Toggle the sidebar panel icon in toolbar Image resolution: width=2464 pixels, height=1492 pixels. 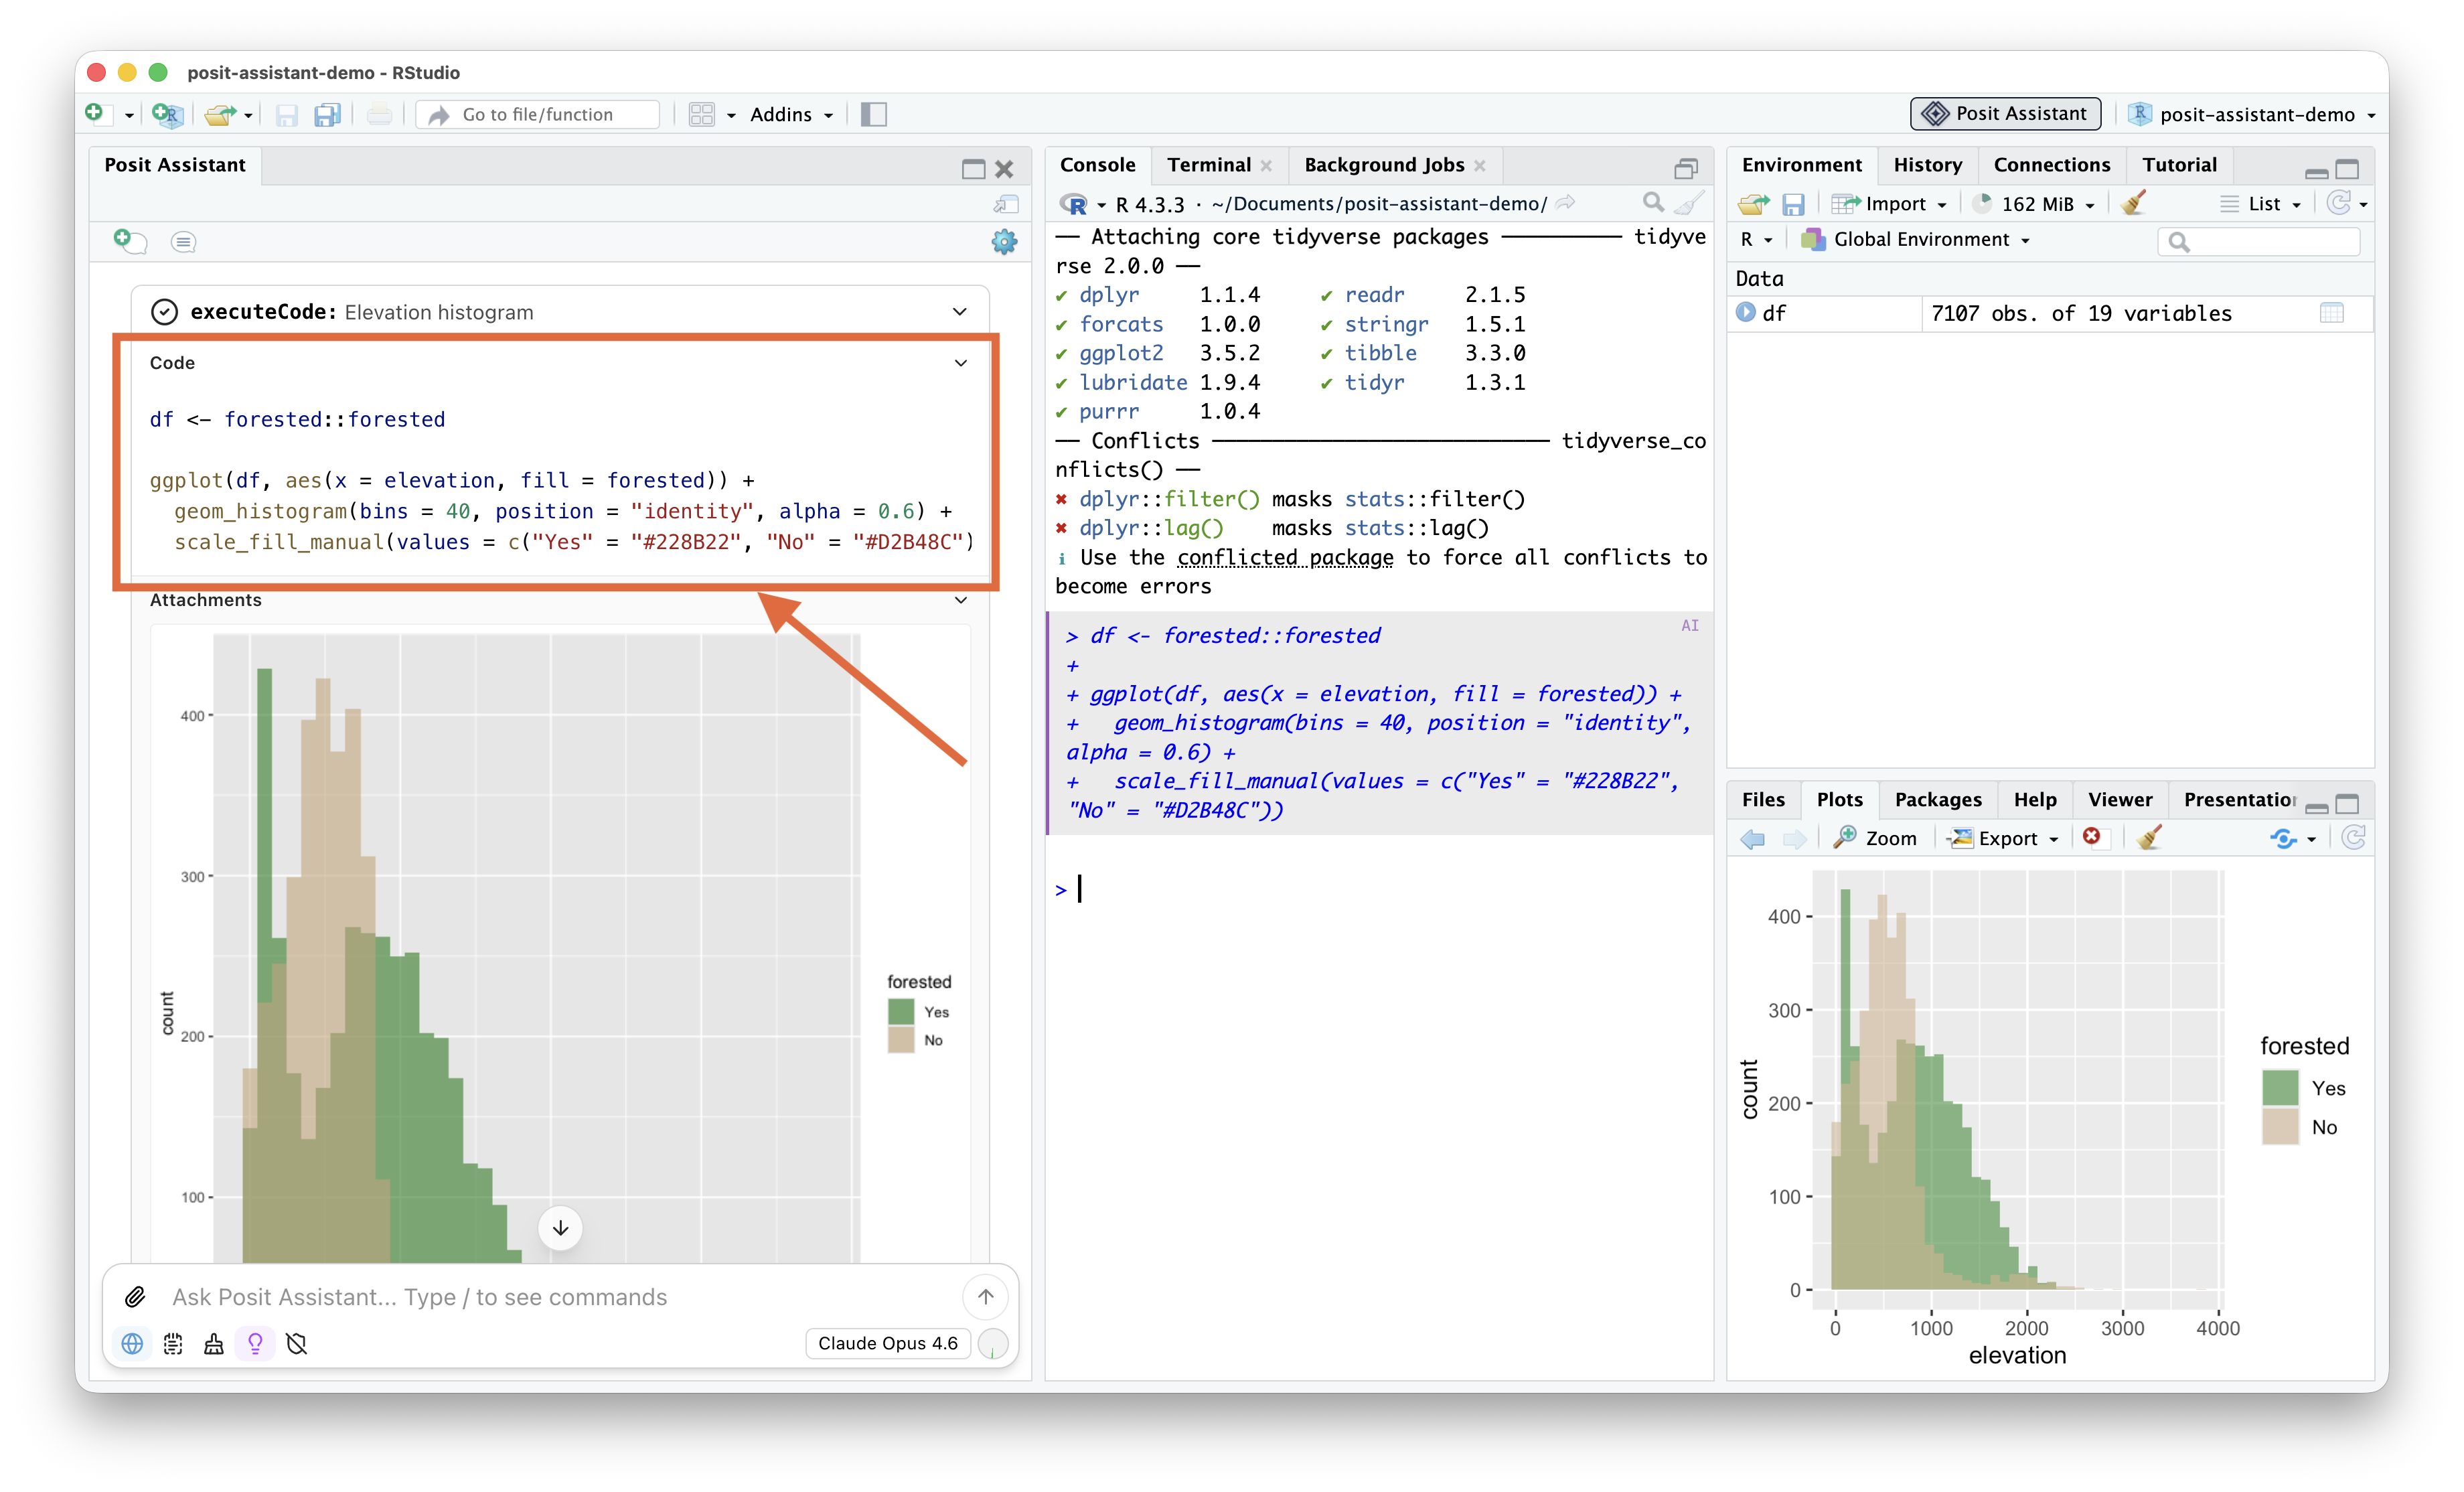point(873,115)
